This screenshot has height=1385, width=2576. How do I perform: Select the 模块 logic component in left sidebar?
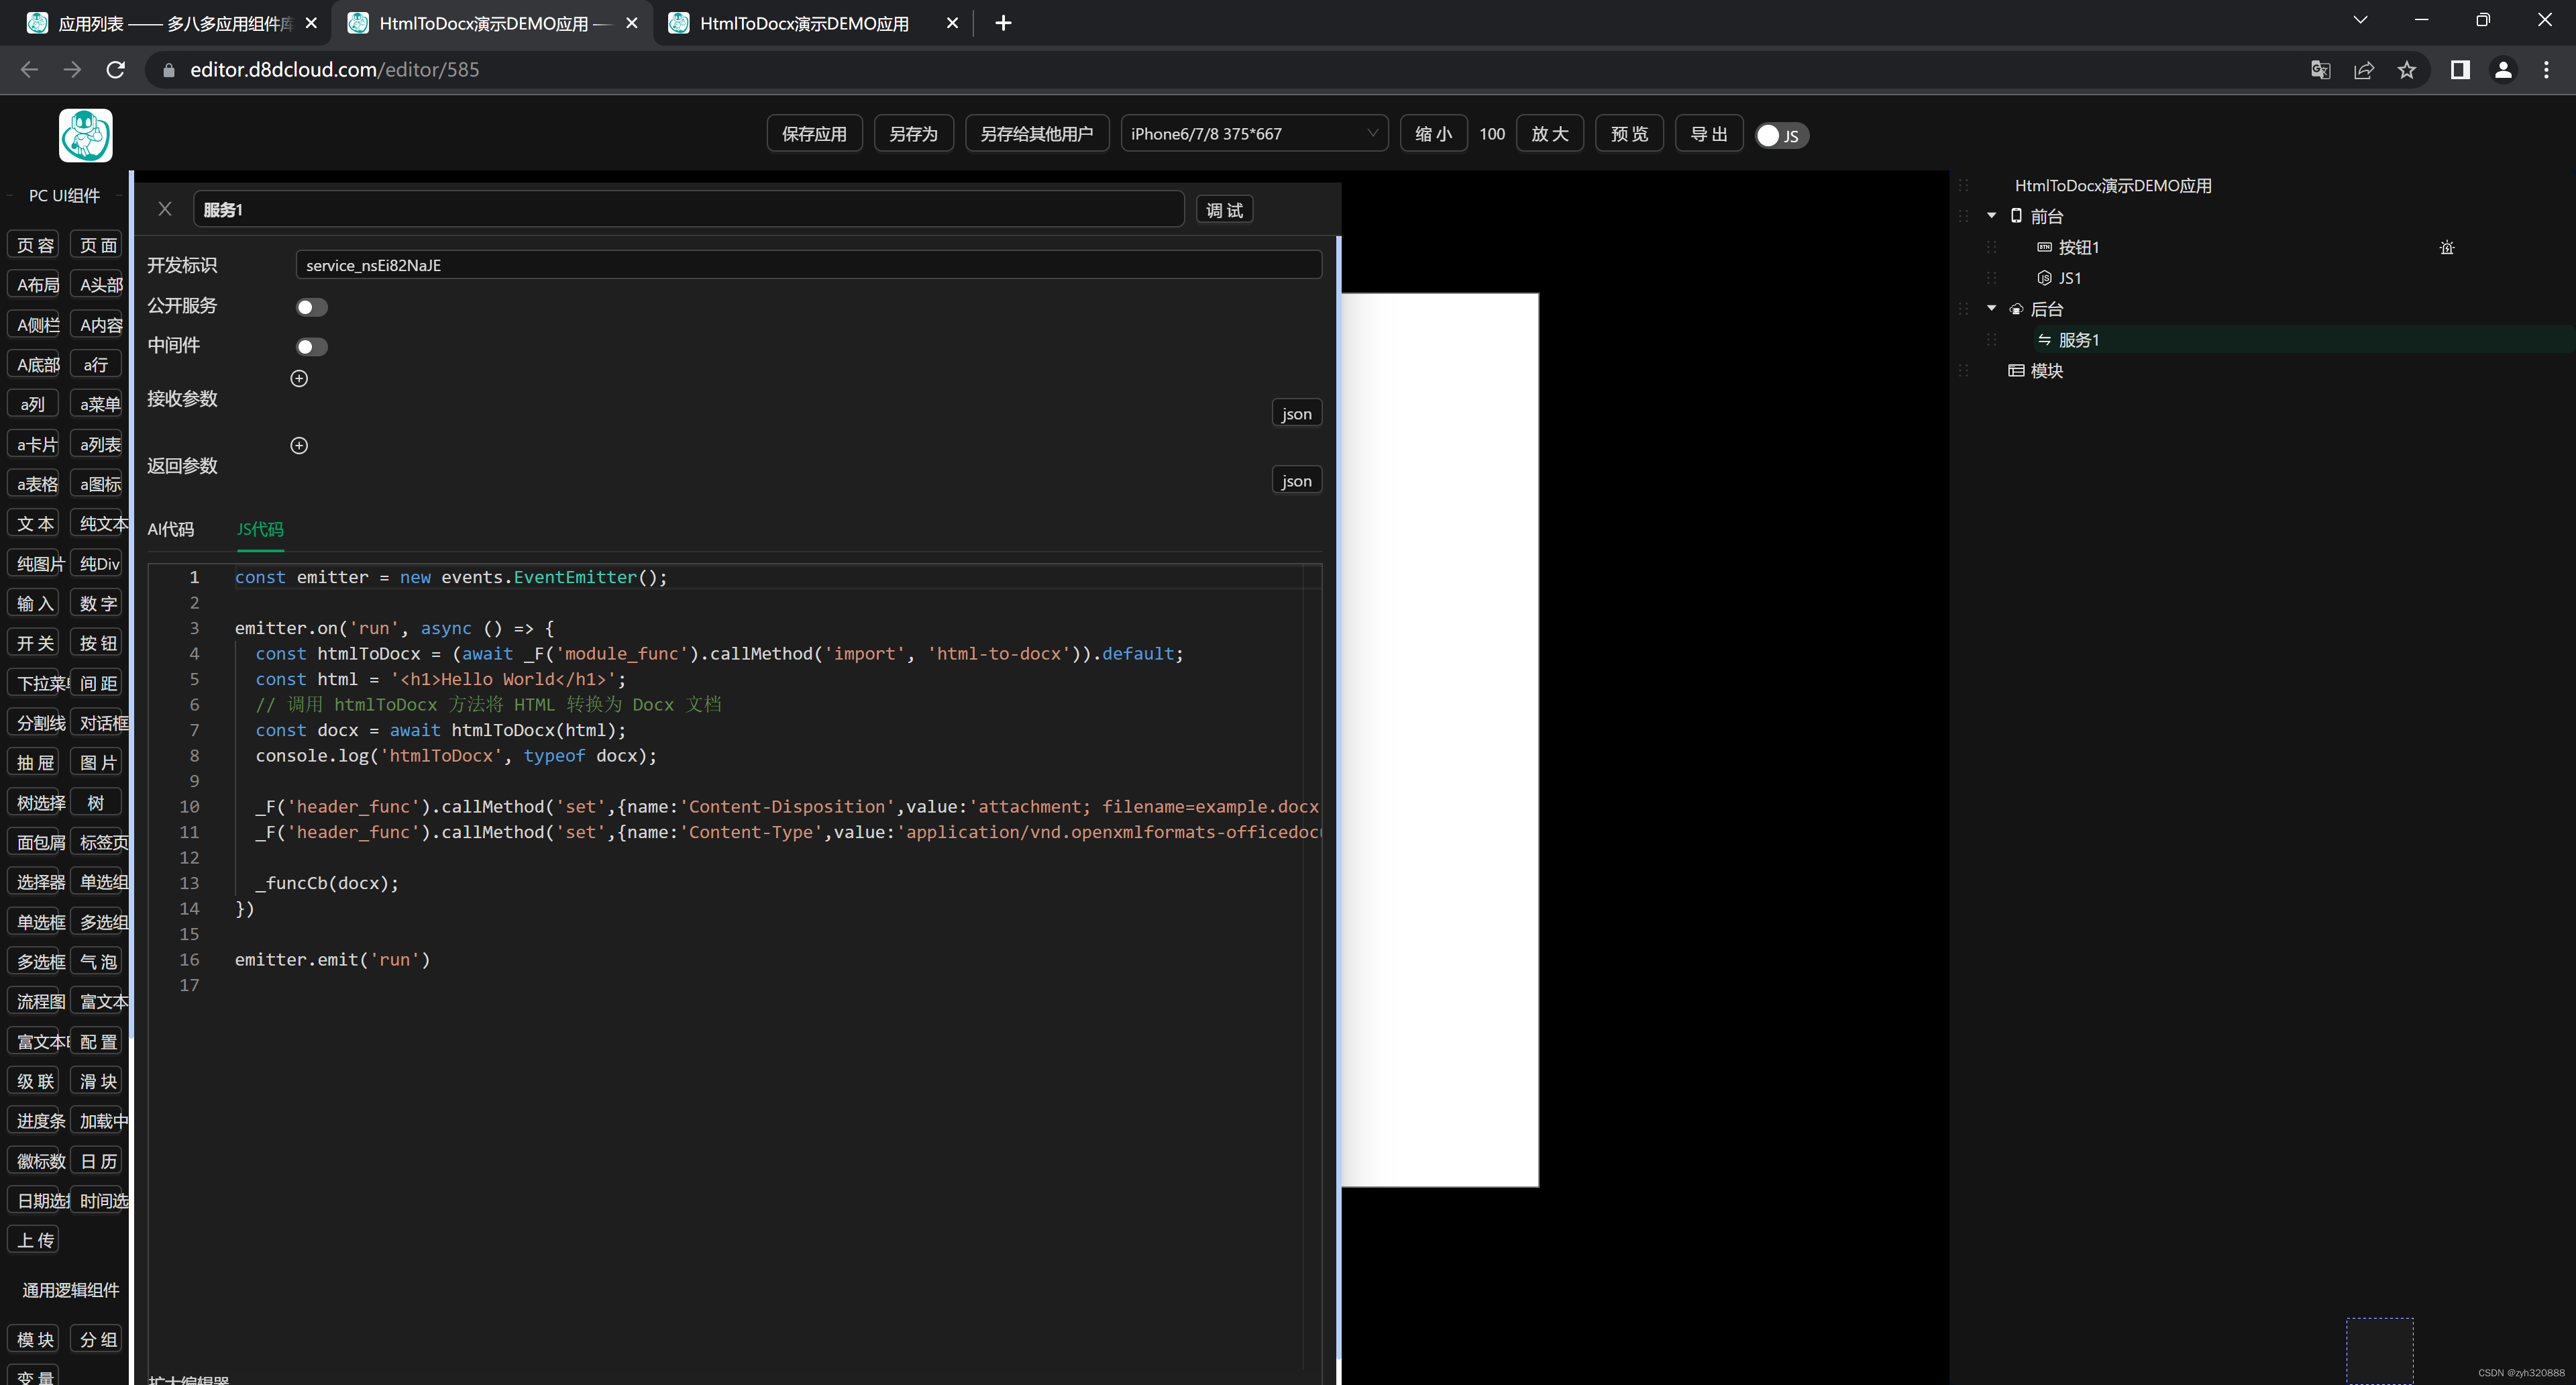pos(33,1337)
